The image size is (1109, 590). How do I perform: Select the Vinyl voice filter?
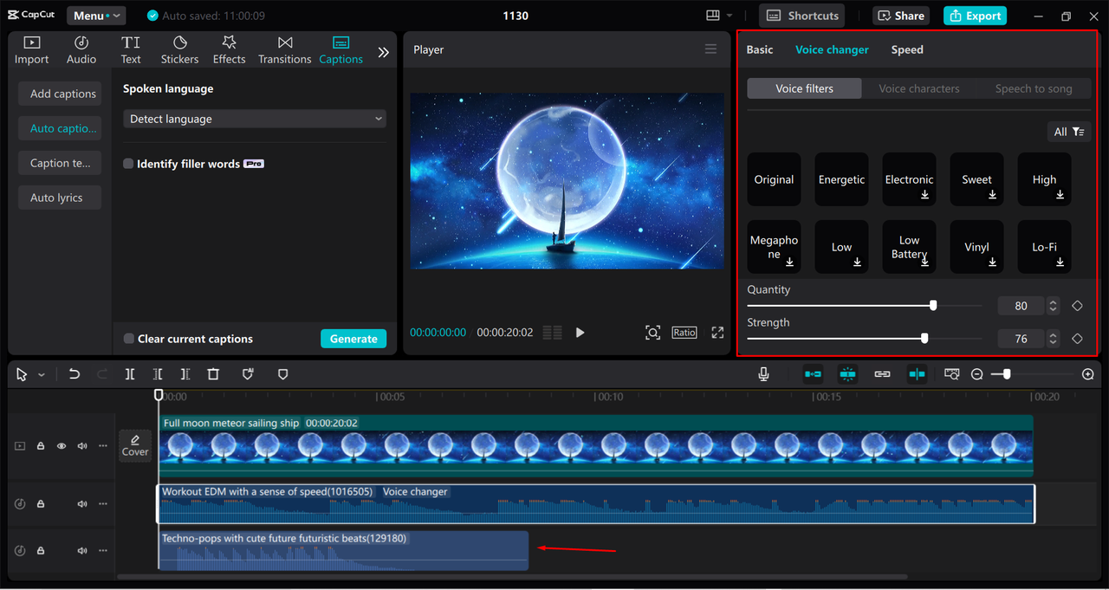(x=976, y=247)
